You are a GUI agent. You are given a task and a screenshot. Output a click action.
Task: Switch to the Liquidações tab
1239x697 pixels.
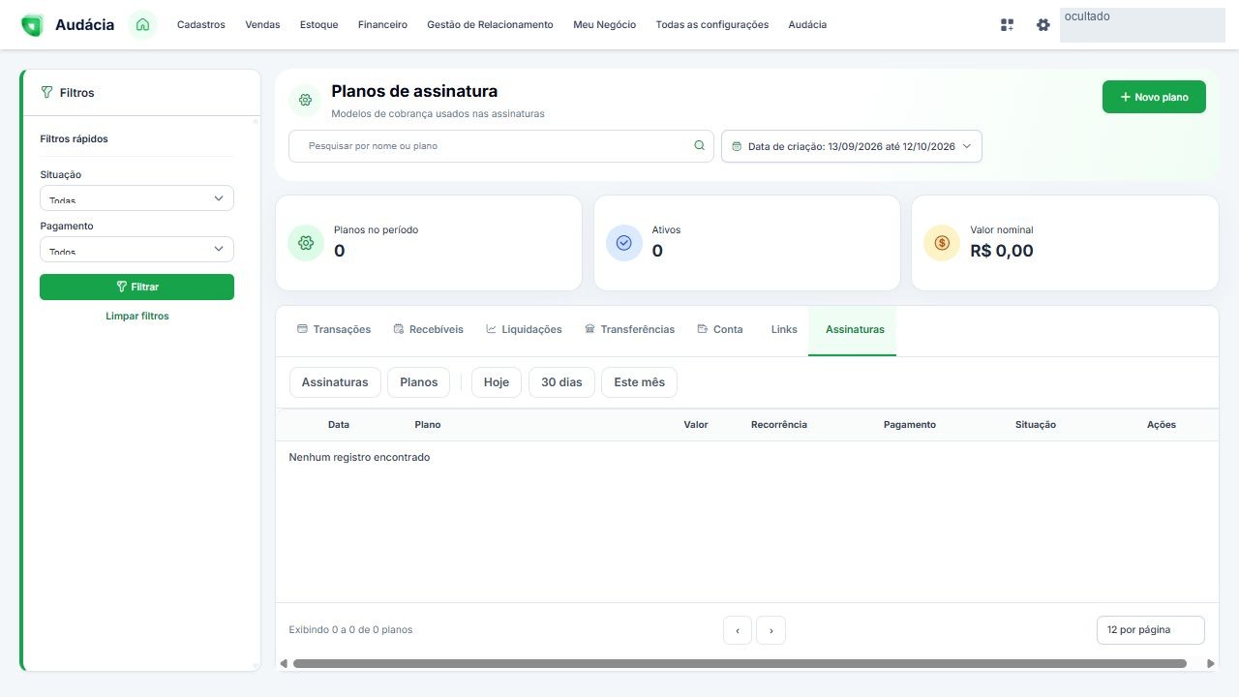[x=524, y=330]
